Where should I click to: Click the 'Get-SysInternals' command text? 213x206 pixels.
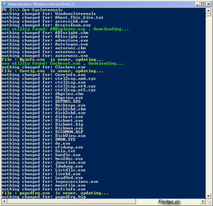tap(42, 10)
